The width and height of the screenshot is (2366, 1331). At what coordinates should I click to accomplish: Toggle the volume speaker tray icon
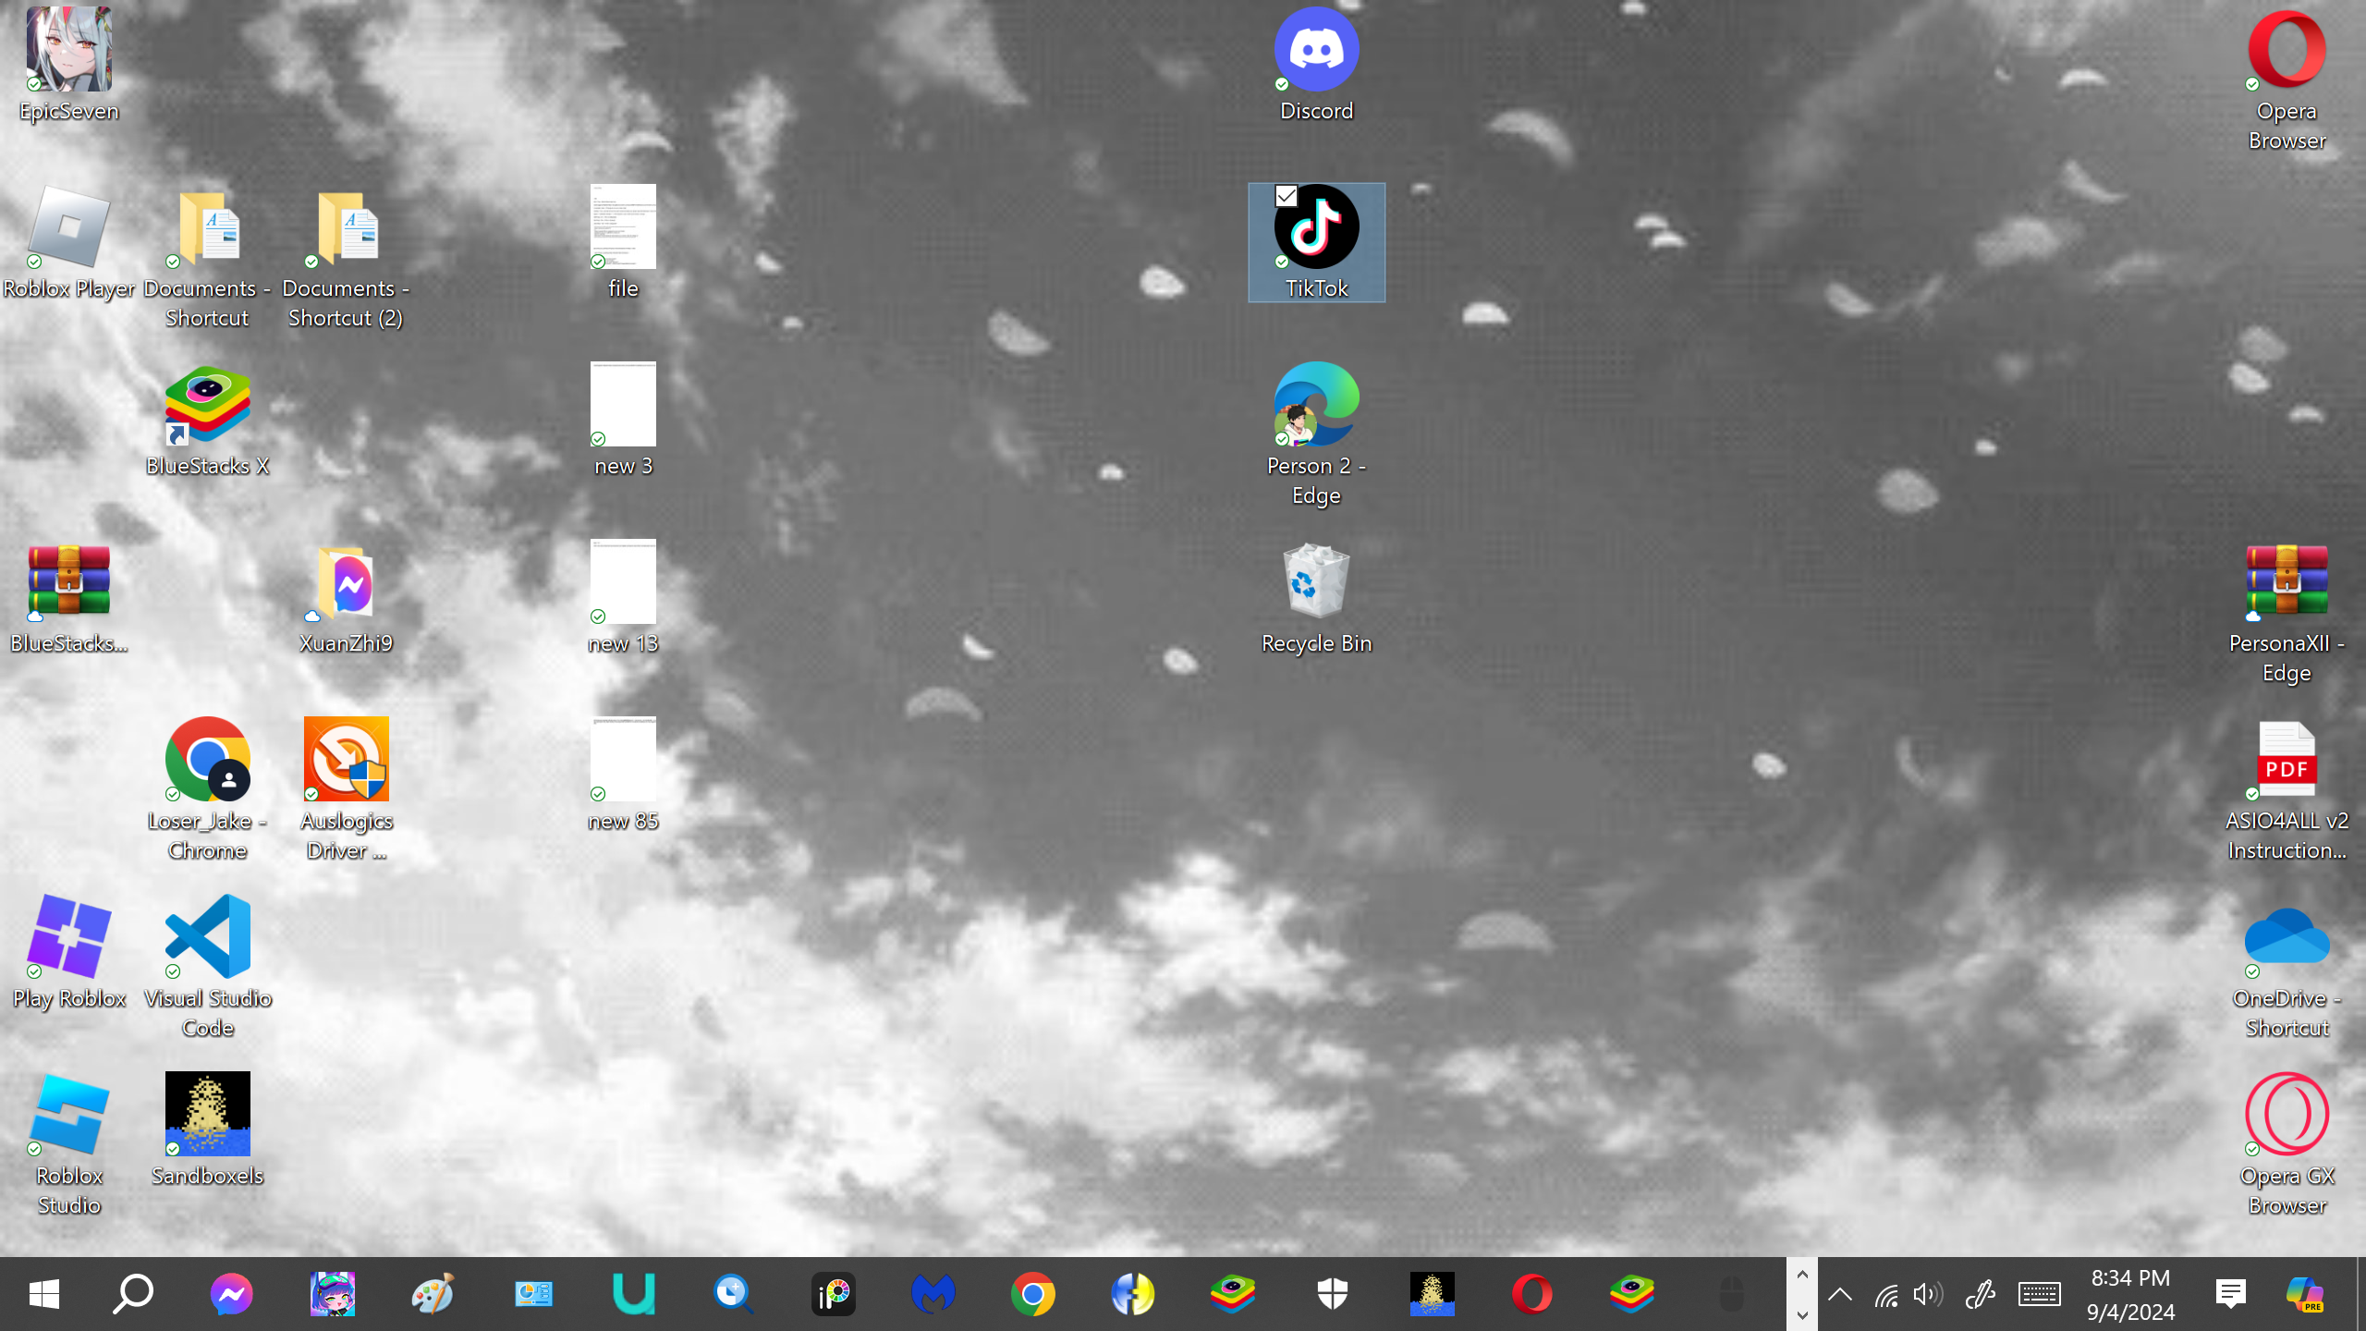coord(1928,1294)
